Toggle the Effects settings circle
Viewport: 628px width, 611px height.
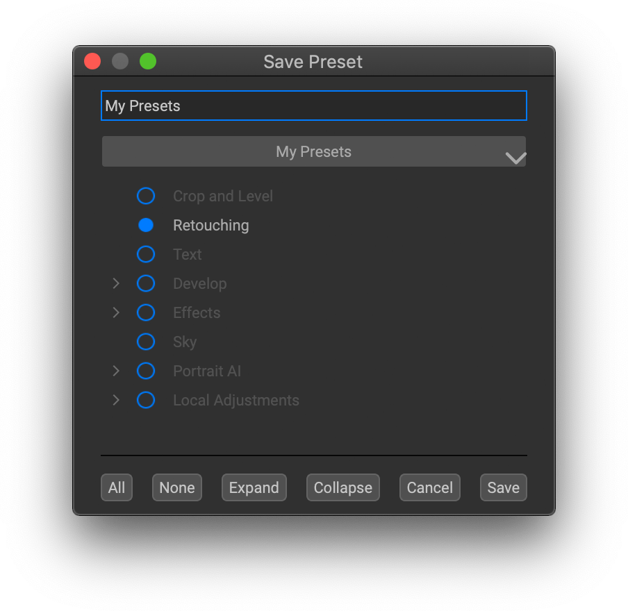[x=146, y=313]
